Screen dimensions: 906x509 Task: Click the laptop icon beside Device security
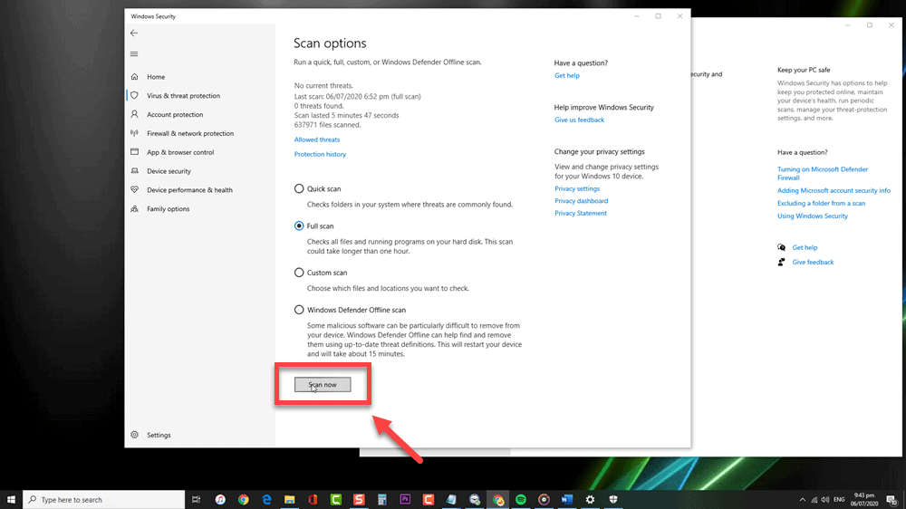tap(135, 171)
